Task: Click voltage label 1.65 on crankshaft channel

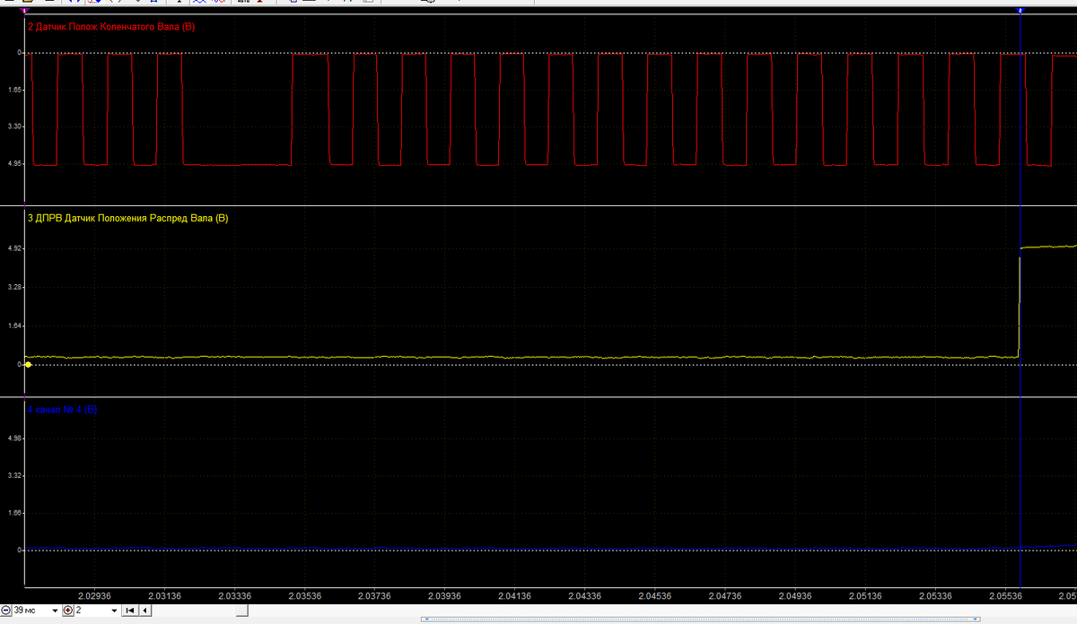Action: tap(14, 91)
